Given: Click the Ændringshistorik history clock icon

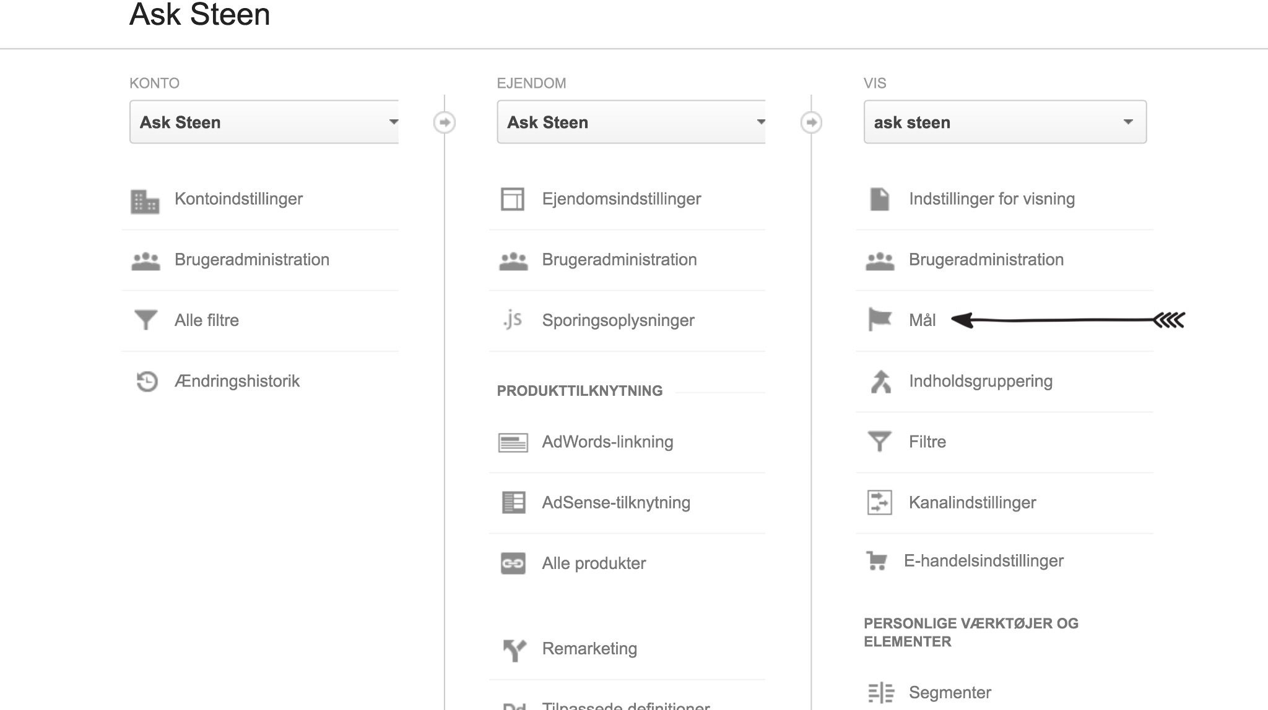Looking at the screenshot, I should click(147, 381).
